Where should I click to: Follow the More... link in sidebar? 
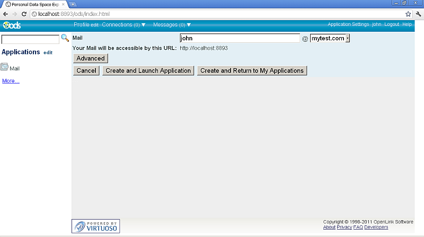[11, 81]
